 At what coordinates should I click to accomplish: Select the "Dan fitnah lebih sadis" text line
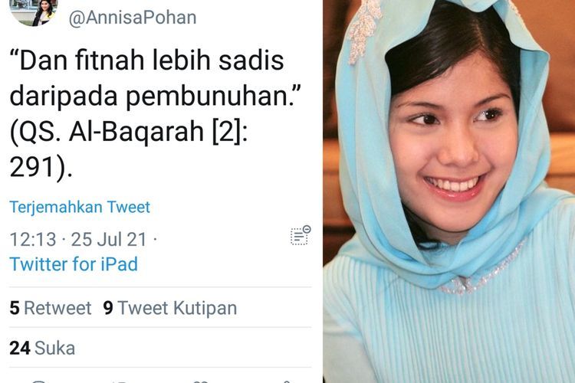[x=146, y=61]
